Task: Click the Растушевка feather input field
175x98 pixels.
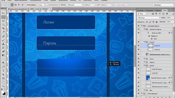Action: coord(40,5)
